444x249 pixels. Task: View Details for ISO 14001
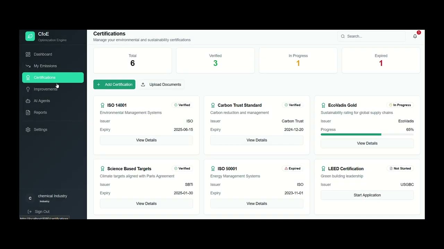point(146,140)
